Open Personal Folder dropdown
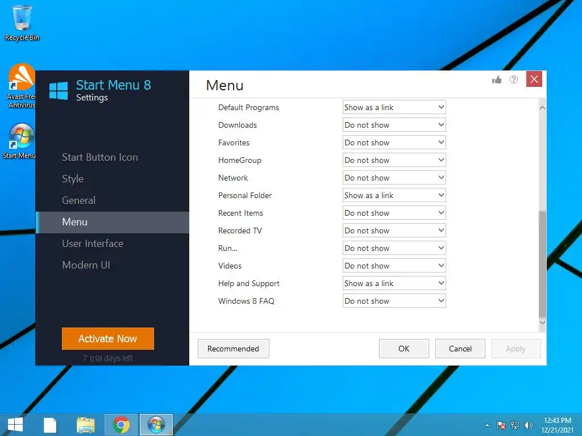The image size is (582, 436). [x=394, y=195]
